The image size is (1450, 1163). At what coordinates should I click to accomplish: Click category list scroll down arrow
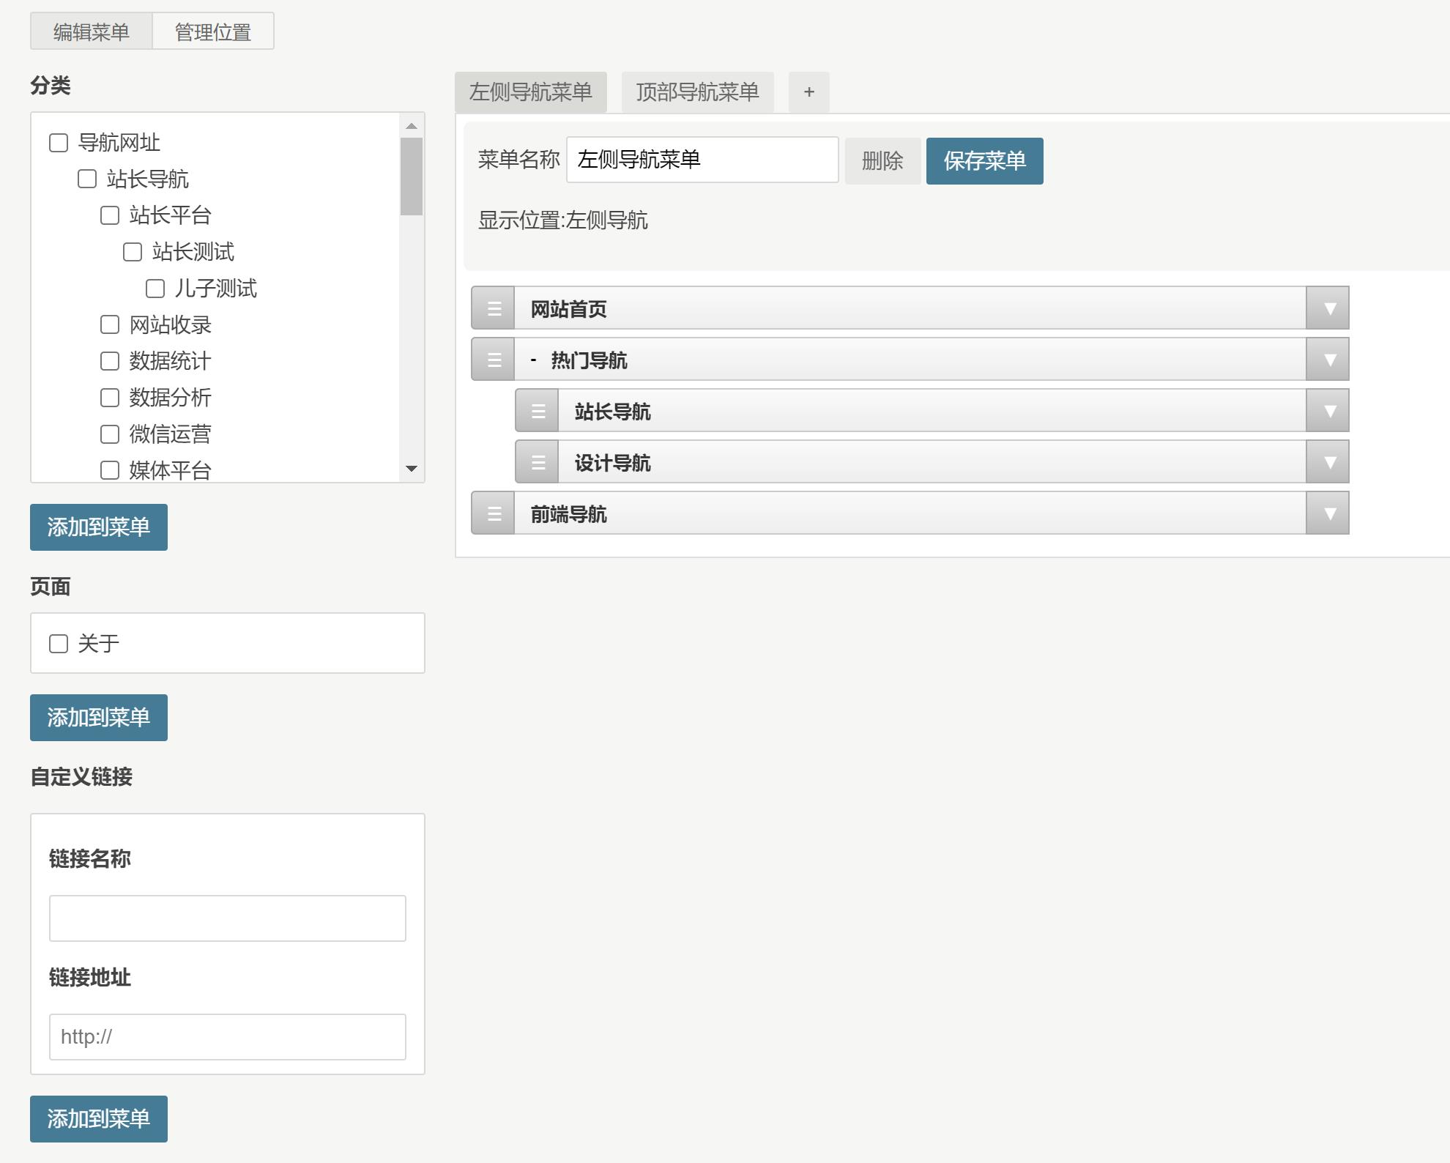[412, 469]
